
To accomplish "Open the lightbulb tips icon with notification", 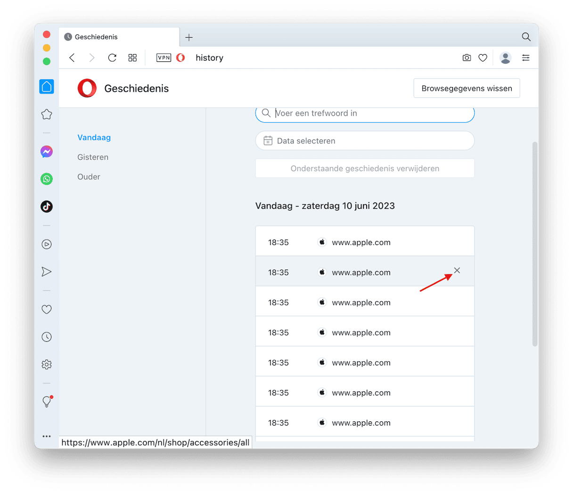I will tap(47, 401).
